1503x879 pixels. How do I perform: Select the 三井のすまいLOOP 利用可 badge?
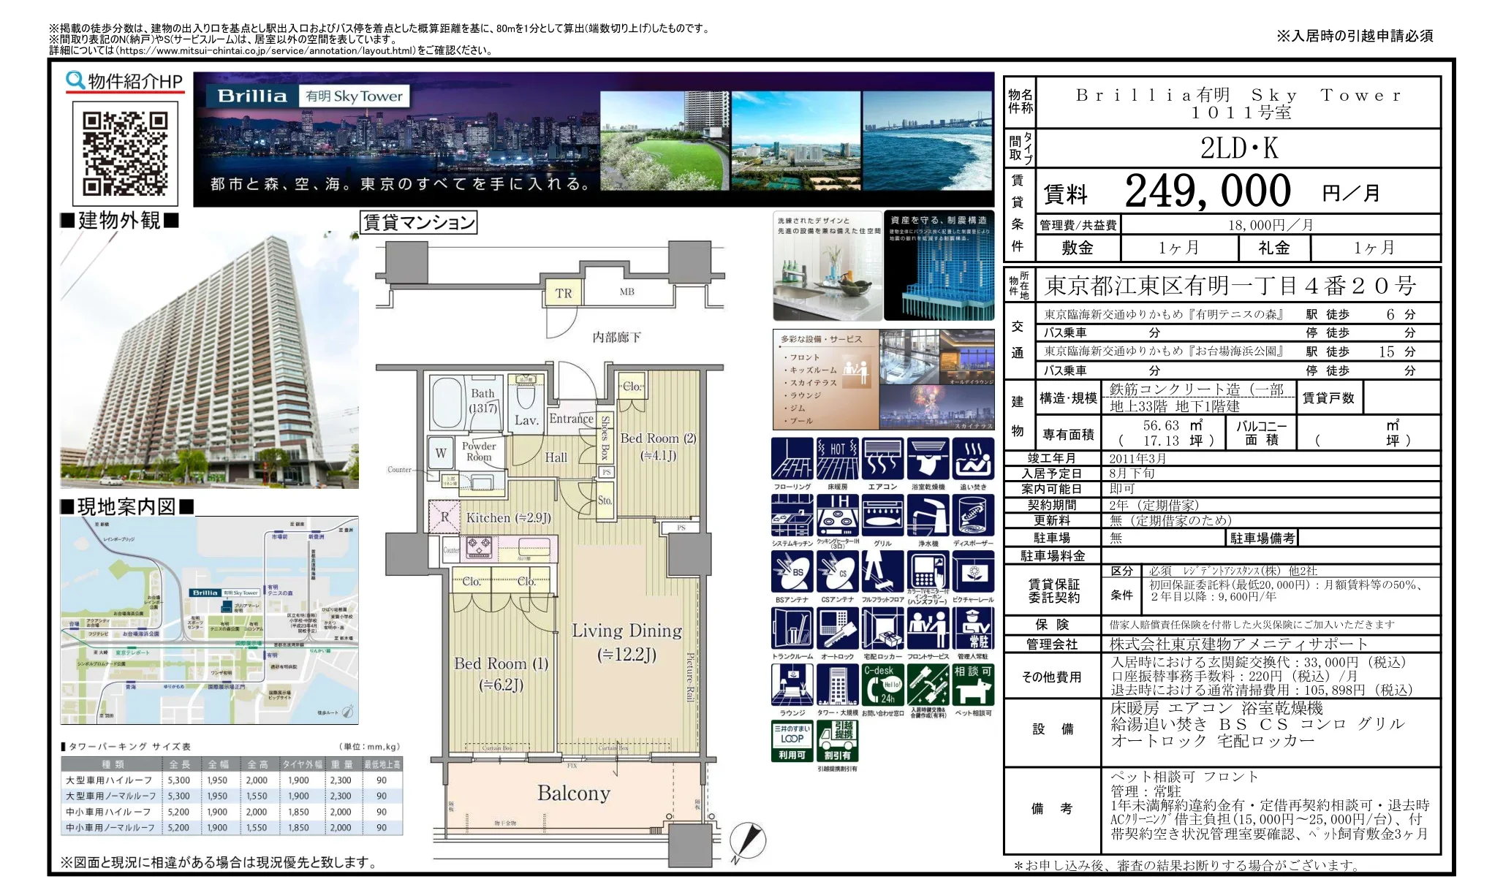792,741
